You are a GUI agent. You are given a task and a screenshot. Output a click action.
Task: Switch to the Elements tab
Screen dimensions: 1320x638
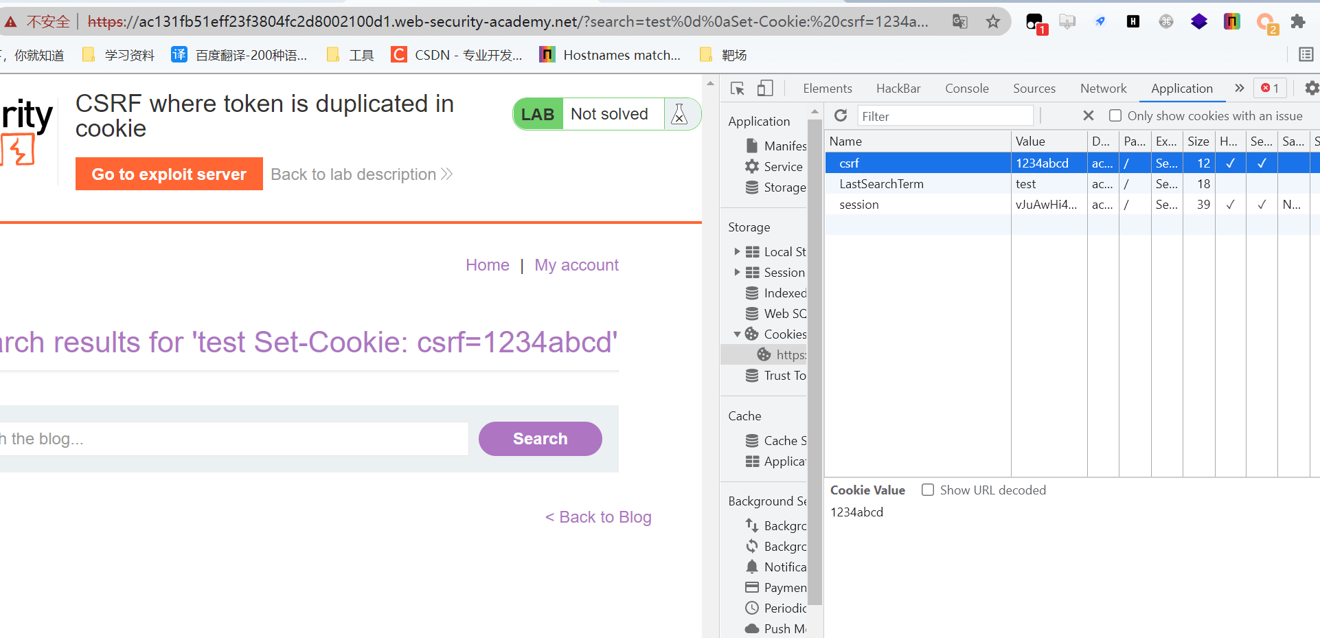pos(828,88)
